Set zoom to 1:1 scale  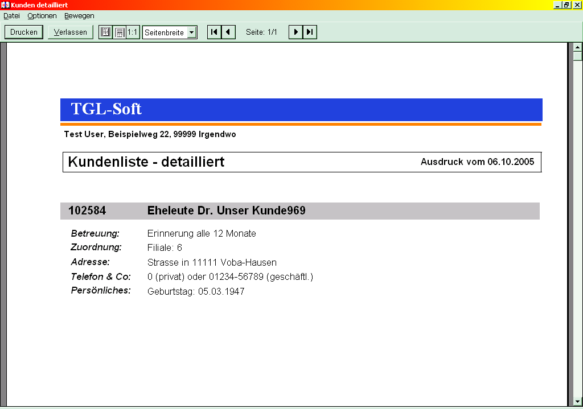[x=133, y=32]
